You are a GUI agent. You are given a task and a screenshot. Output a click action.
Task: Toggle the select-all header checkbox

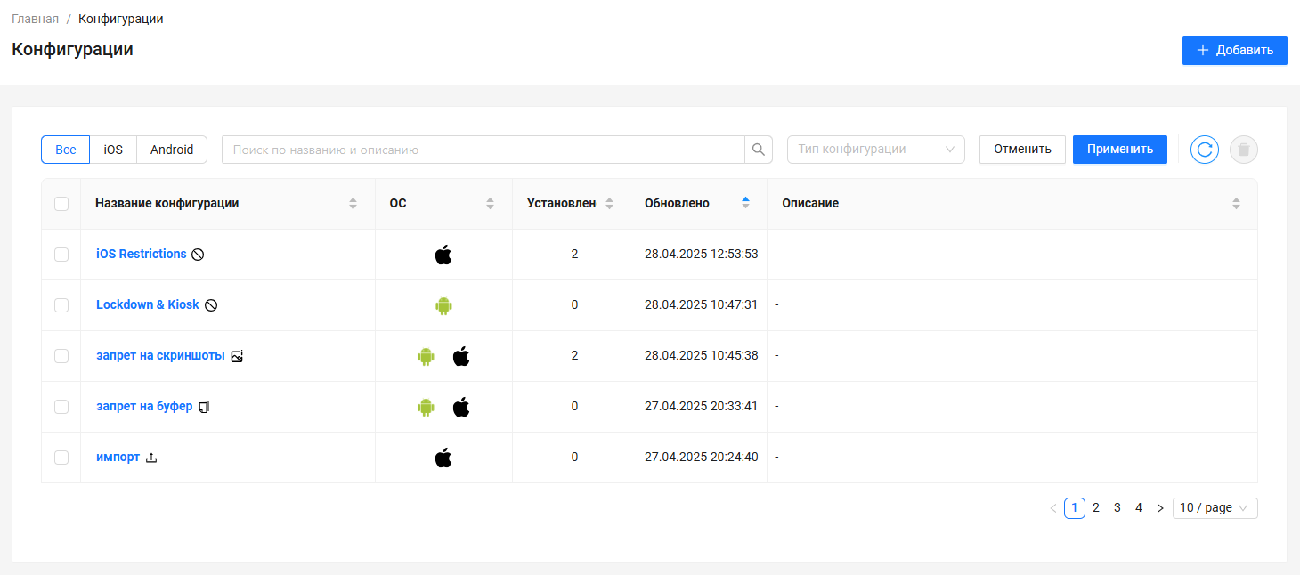[61, 204]
